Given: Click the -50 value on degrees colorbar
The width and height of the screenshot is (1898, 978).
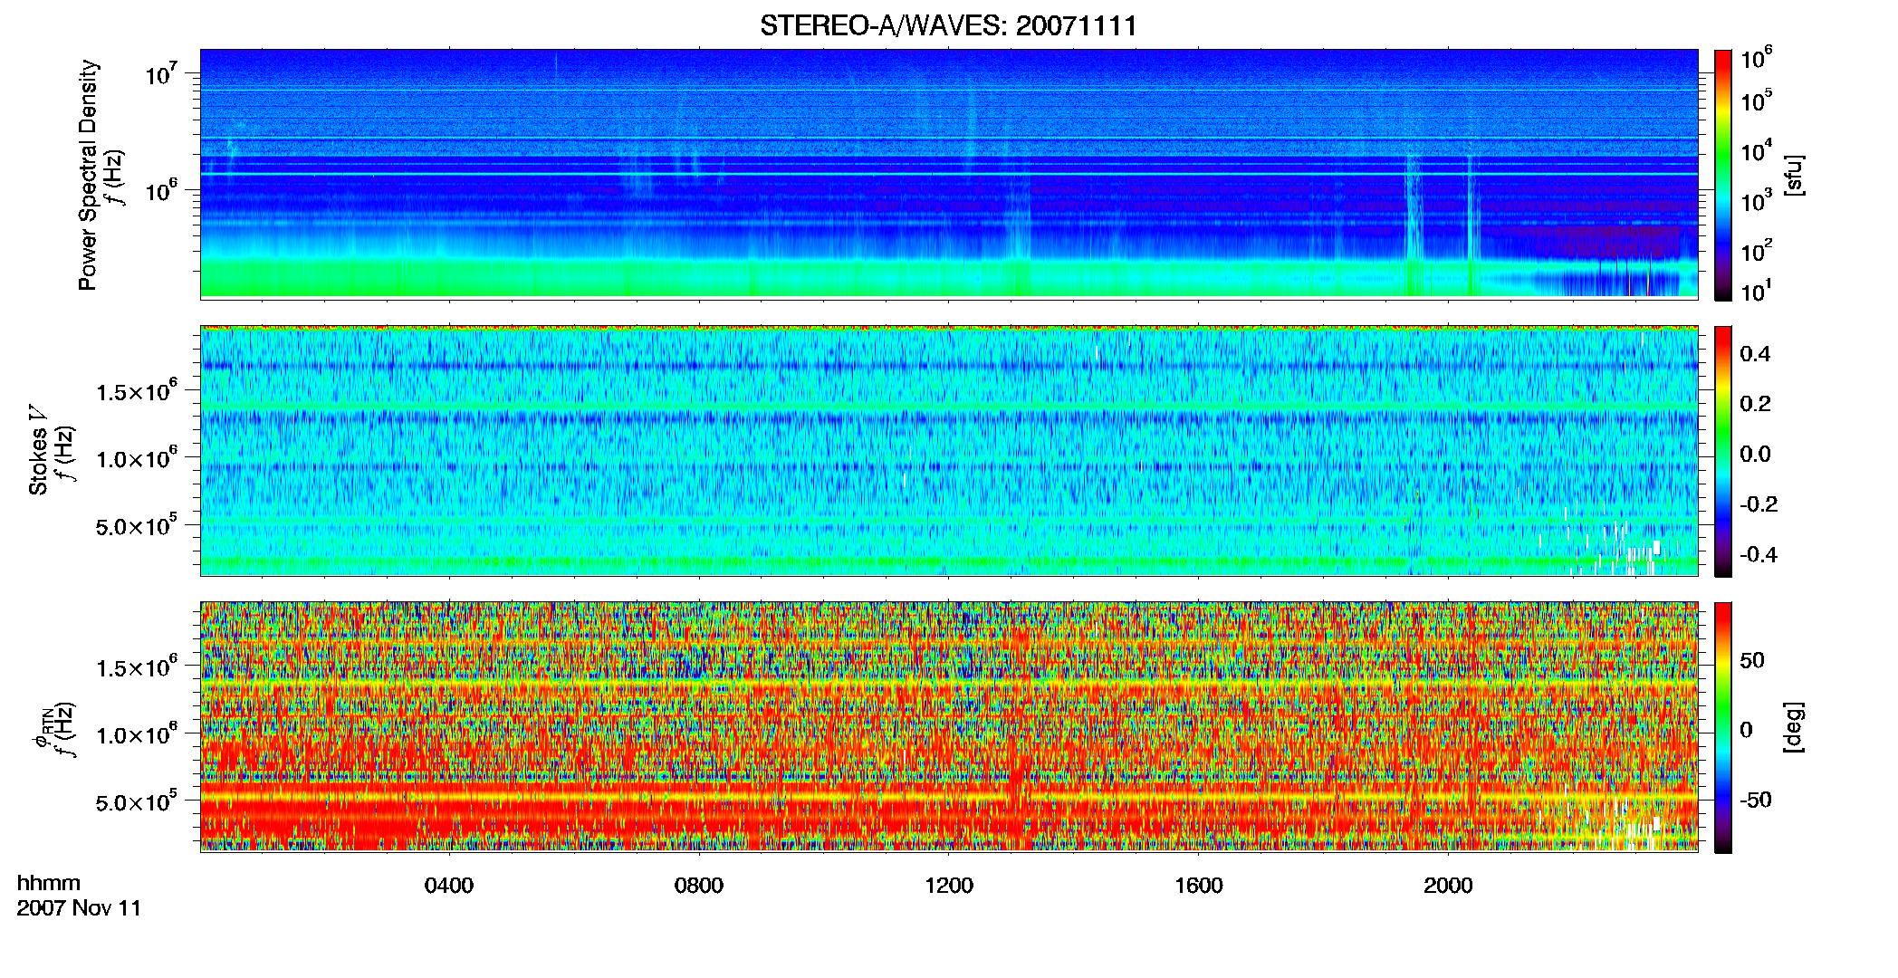Looking at the screenshot, I should tap(1756, 801).
